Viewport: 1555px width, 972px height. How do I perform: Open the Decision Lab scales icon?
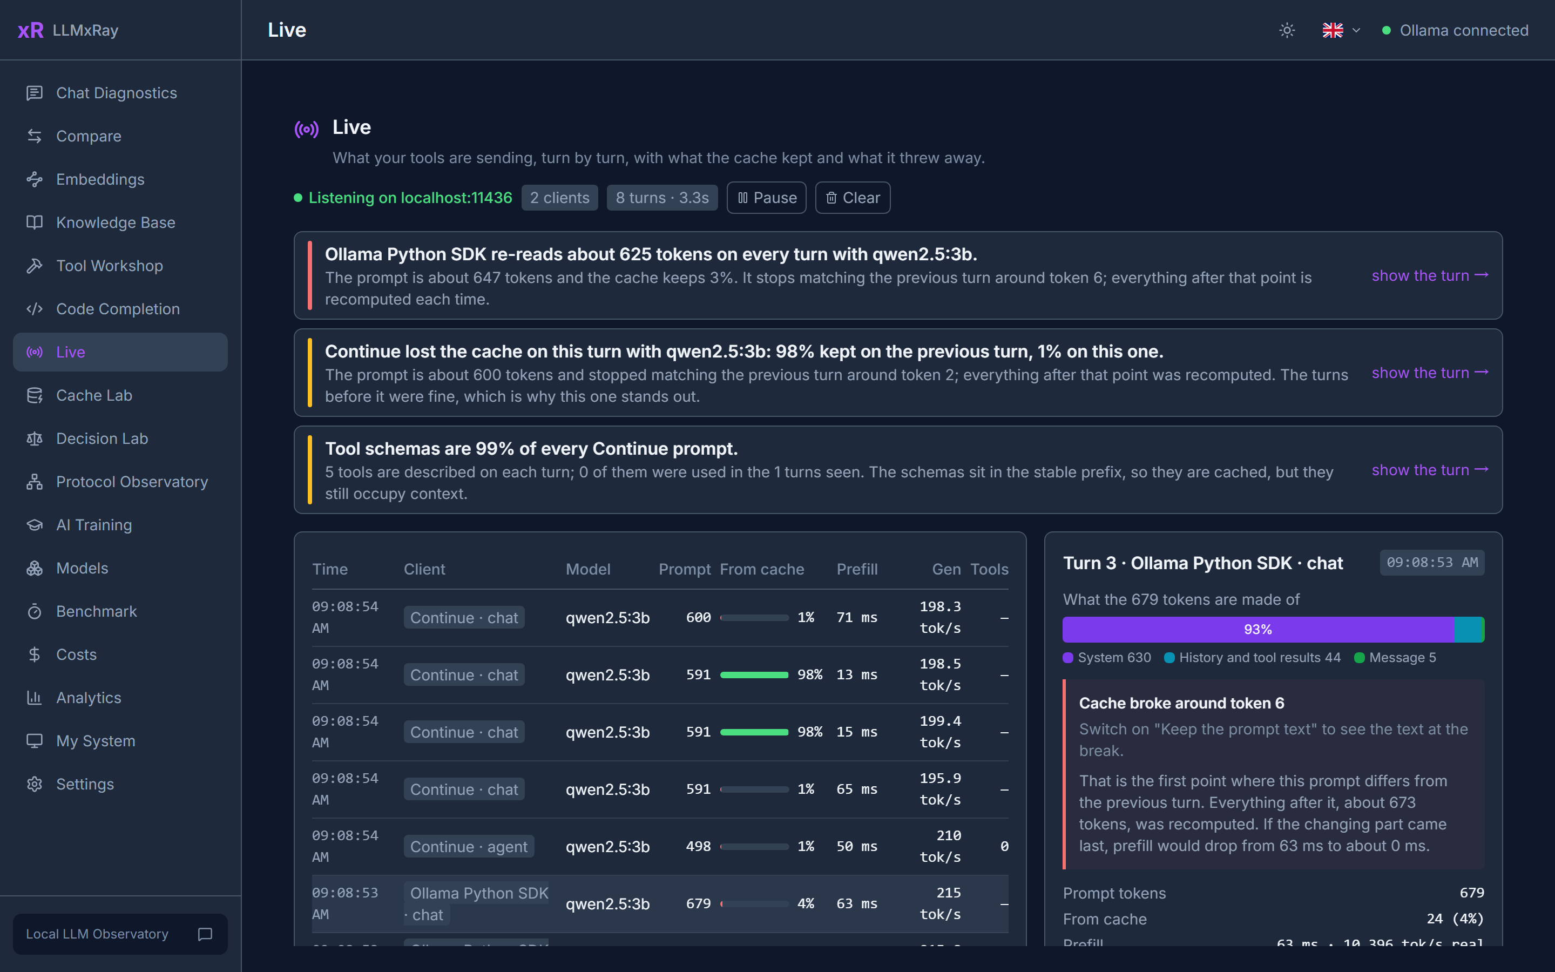click(x=35, y=438)
